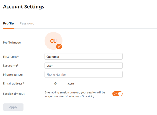Image resolution: width=157 pixels, height=115 pixels.
Task: Click the session timeout description text
Action: [x=75, y=94]
